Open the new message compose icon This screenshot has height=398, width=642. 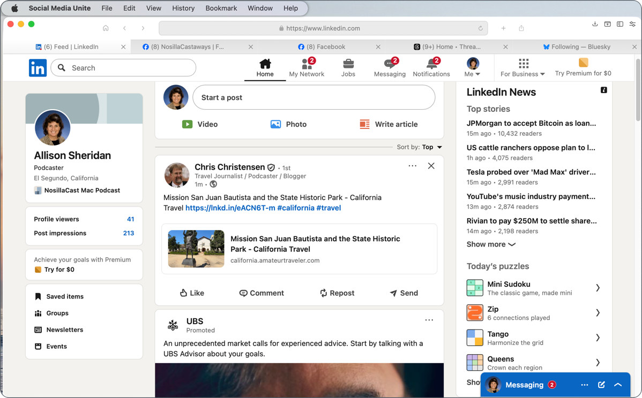click(601, 384)
